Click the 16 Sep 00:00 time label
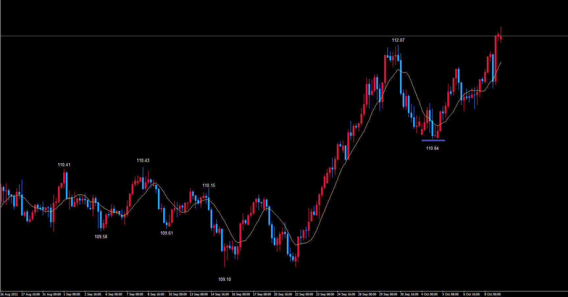Image resolution: width=568 pixels, height=297 pixels. 241,294
